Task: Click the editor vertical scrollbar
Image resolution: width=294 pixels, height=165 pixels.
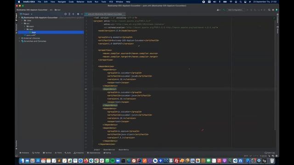Action: pyautogui.click(x=275, y=75)
